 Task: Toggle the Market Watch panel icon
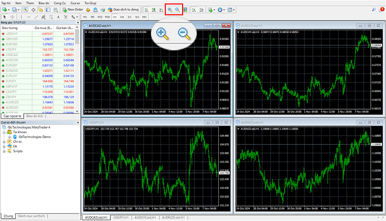(x=26, y=10)
